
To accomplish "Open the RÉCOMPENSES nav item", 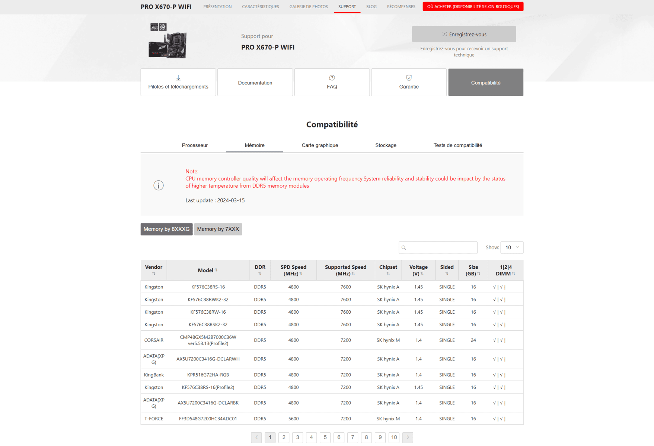I will coord(401,7).
